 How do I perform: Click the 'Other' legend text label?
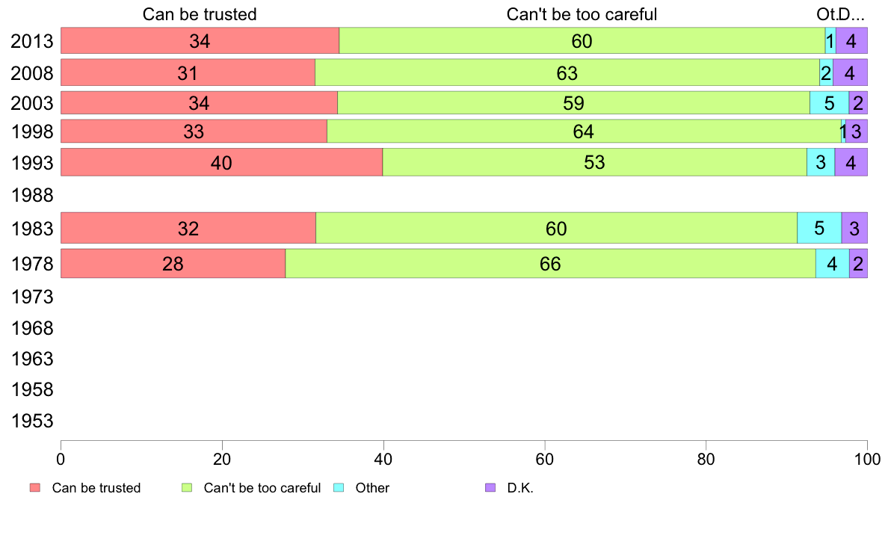[372, 488]
